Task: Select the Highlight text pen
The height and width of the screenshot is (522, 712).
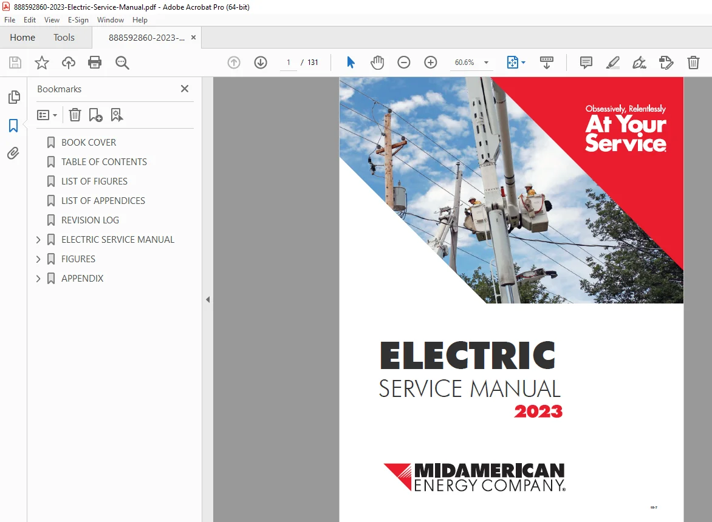Action: tap(613, 63)
